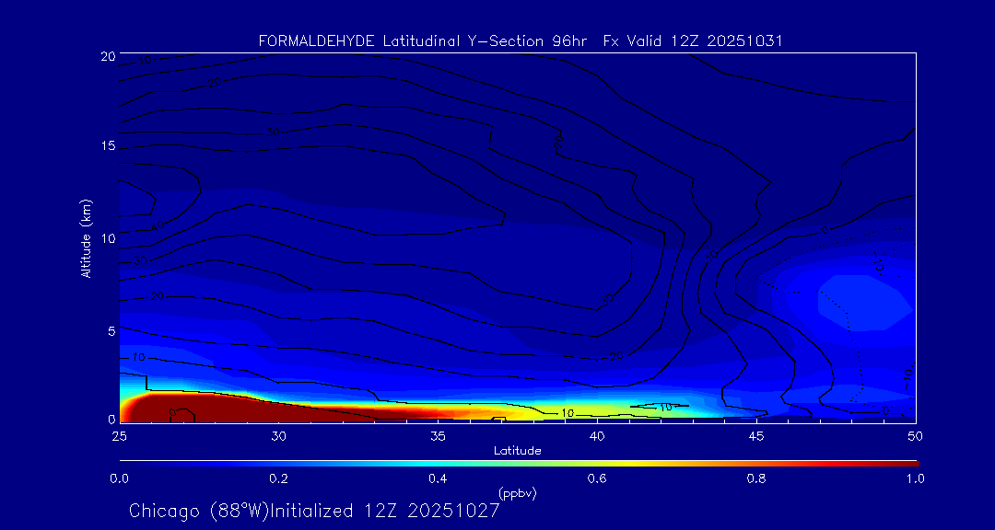The image size is (995, 530).
Task: Click the altitude axis tick label 5
Action: 111,330
